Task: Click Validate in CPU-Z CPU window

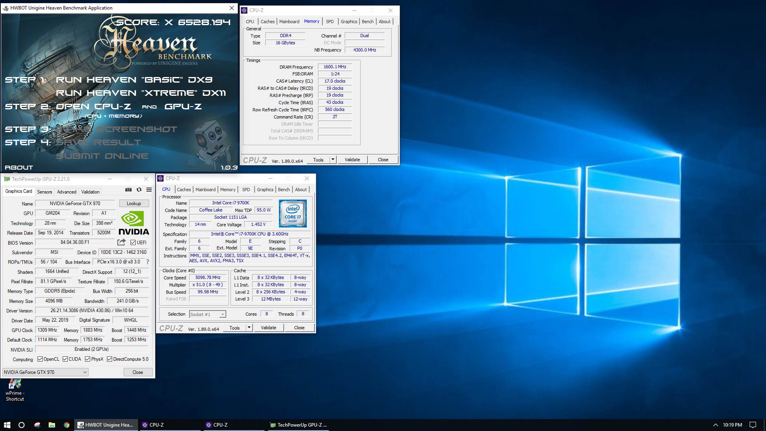Action: click(268, 328)
